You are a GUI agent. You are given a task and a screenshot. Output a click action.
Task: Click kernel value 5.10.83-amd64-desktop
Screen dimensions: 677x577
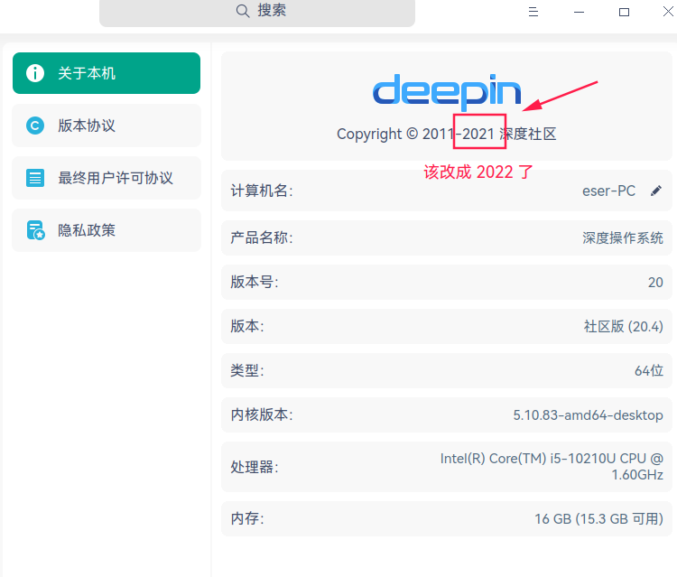588,415
